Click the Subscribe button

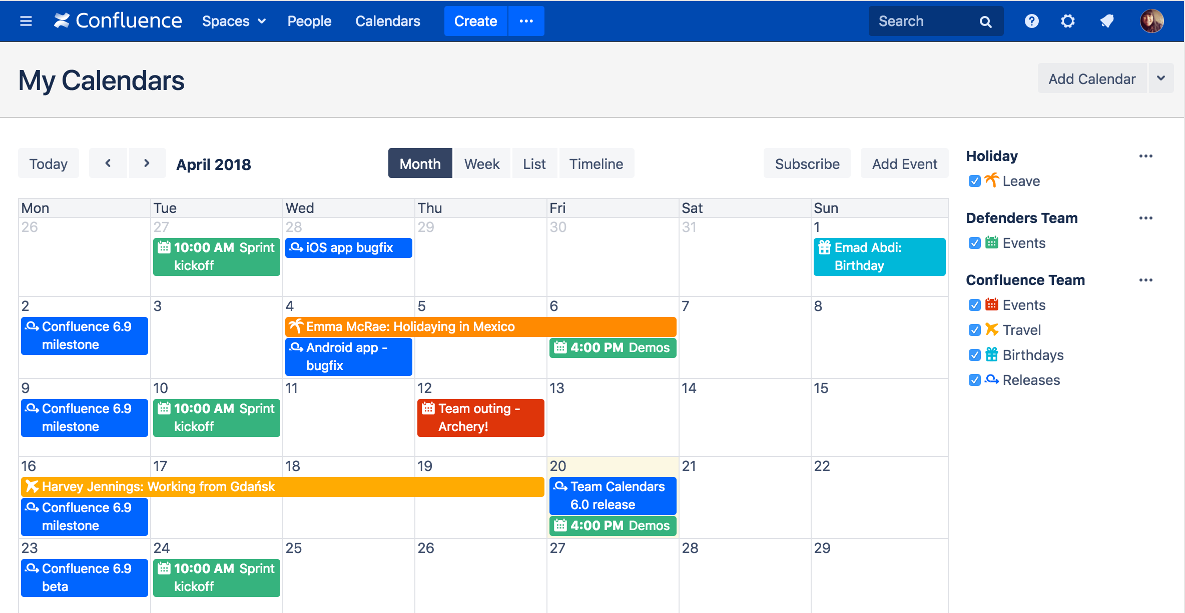point(807,163)
